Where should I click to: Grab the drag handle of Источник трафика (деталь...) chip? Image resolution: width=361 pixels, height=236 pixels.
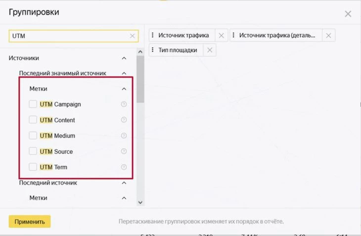[x=233, y=35]
